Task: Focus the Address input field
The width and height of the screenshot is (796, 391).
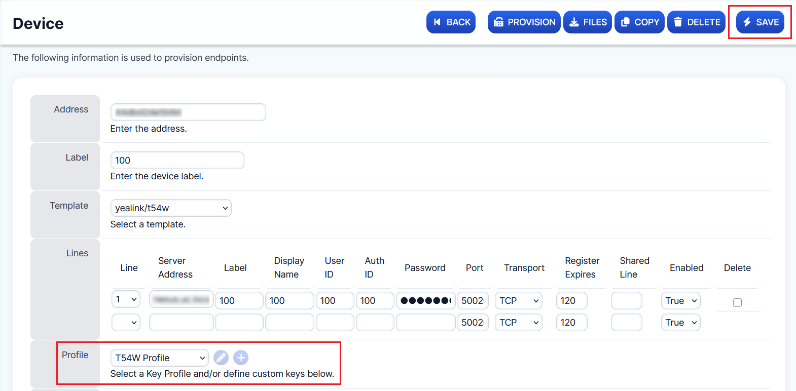Action: 188,112
